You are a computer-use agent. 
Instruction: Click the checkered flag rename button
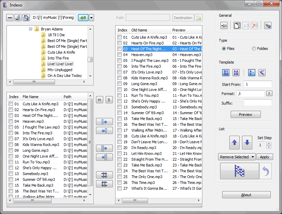[x=239, y=171]
